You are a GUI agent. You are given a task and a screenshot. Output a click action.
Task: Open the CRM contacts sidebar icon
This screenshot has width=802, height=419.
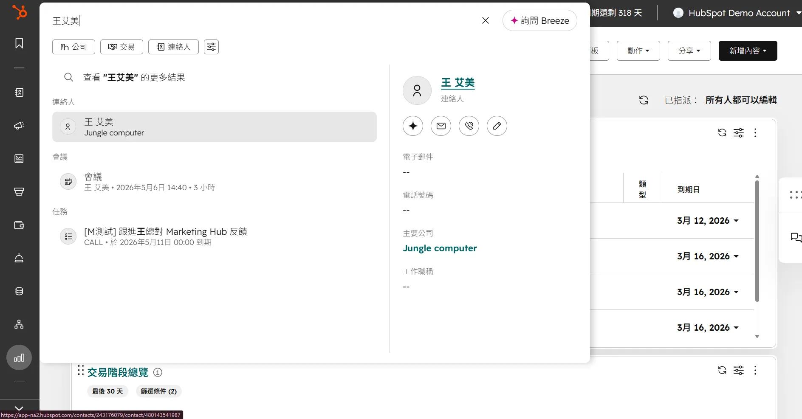(19, 93)
